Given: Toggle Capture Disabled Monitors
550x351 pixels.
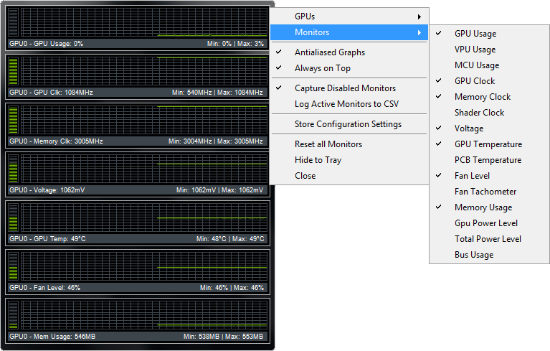Looking at the screenshot, I should pos(349,88).
